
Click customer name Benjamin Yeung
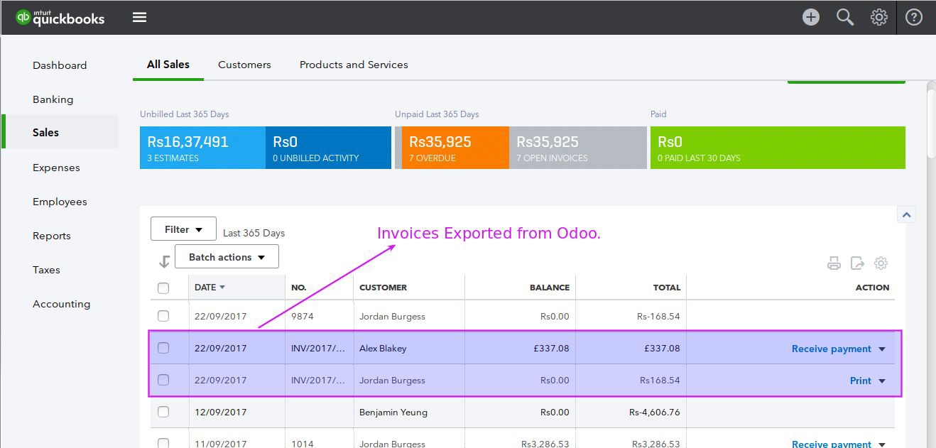[x=393, y=412]
